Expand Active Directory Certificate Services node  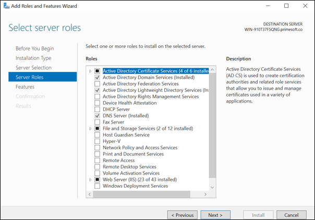pos(90,71)
